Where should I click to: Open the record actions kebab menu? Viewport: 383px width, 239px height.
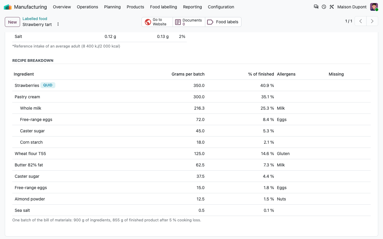[x=58, y=24]
